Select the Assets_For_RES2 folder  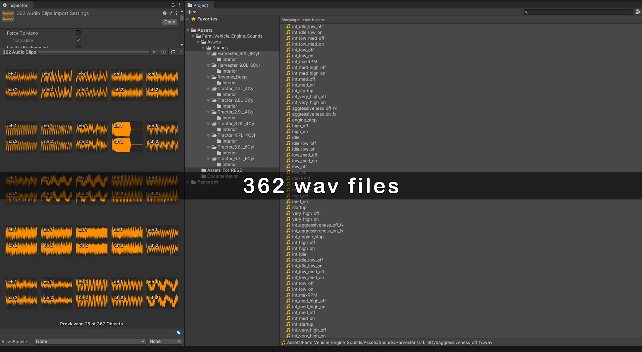pos(224,170)
